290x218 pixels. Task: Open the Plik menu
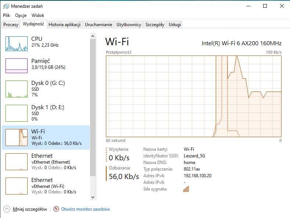[x=7, y=15]
